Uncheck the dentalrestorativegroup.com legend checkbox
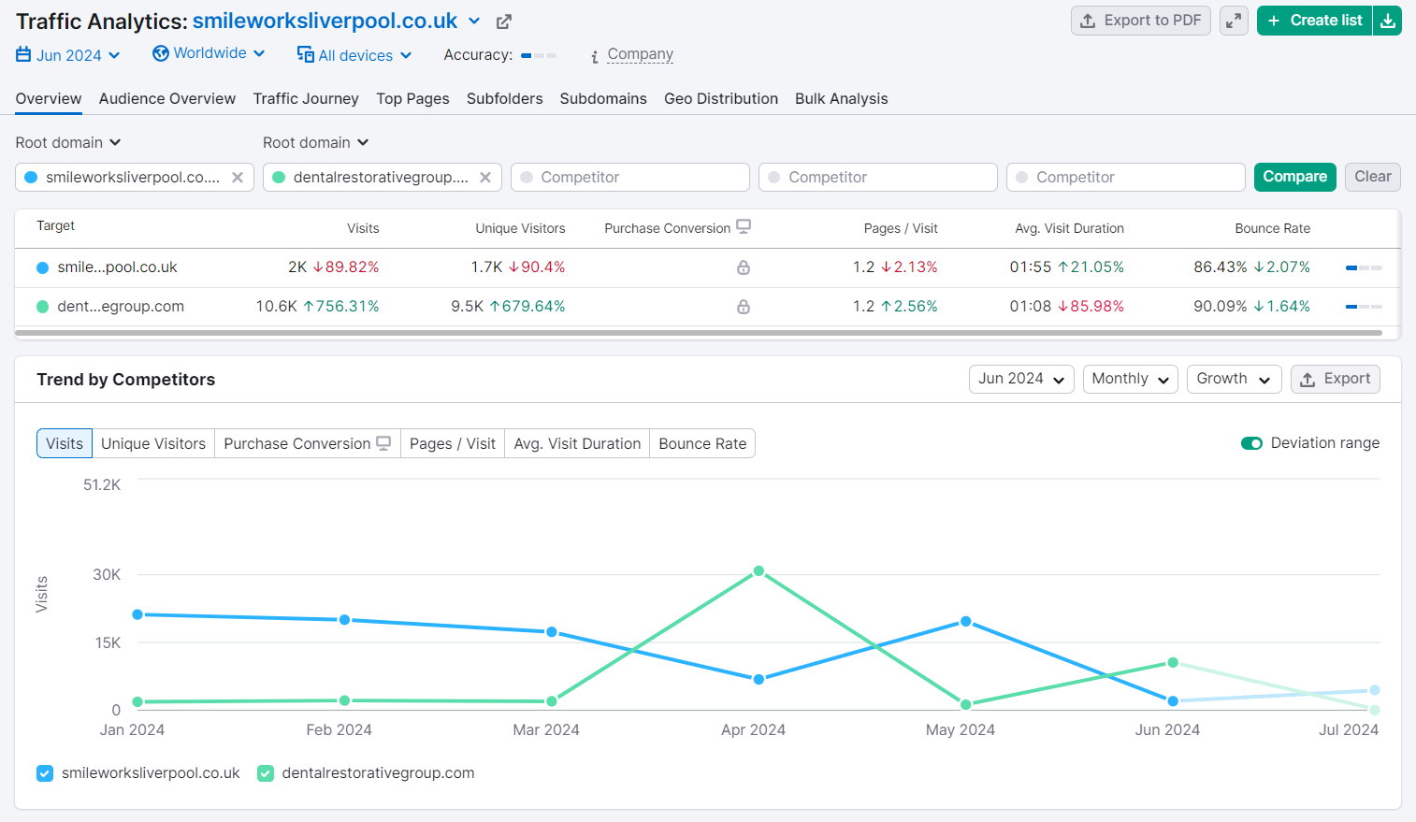Screen dimensions: 1416x822 [x=266, y=773]
